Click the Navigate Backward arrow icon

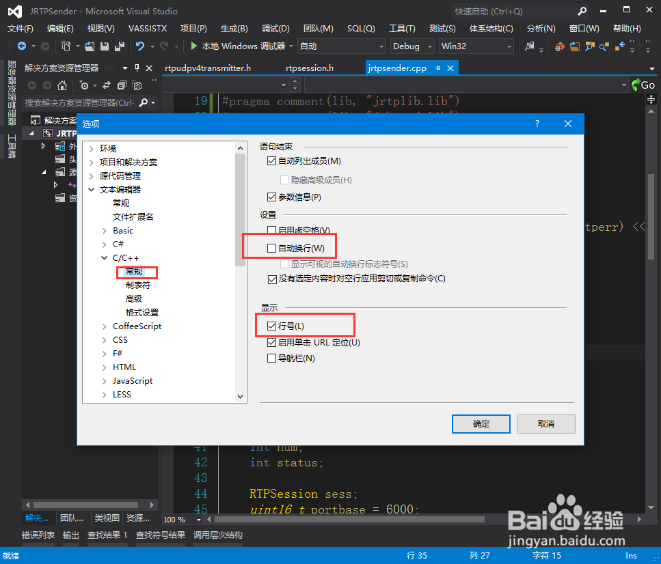pyautogui.click(x=23, y=46)
